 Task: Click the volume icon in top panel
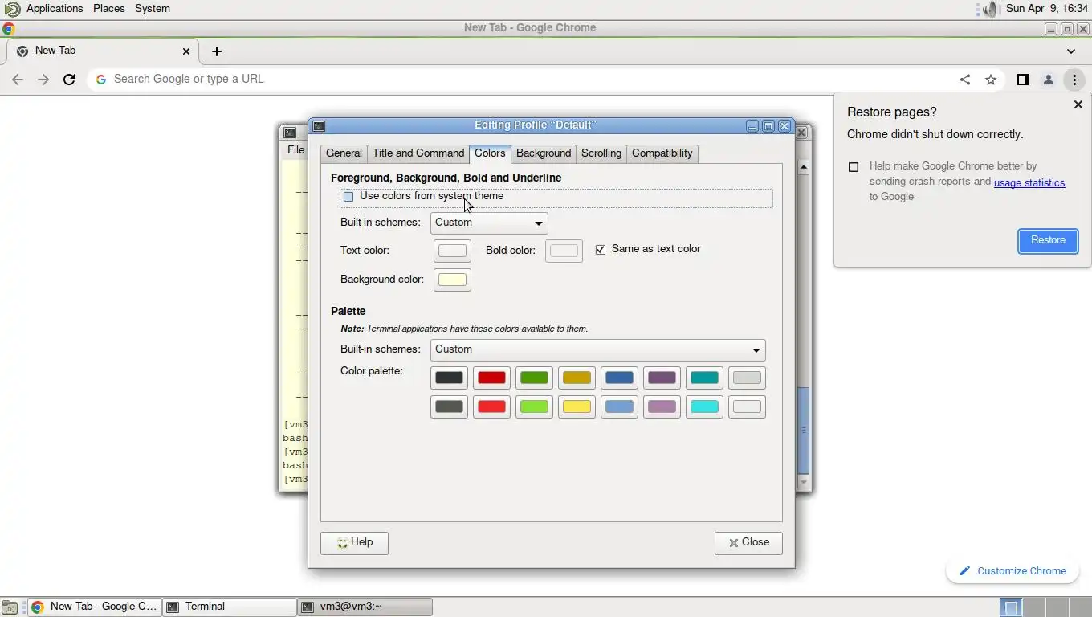(x=988, y=9)
